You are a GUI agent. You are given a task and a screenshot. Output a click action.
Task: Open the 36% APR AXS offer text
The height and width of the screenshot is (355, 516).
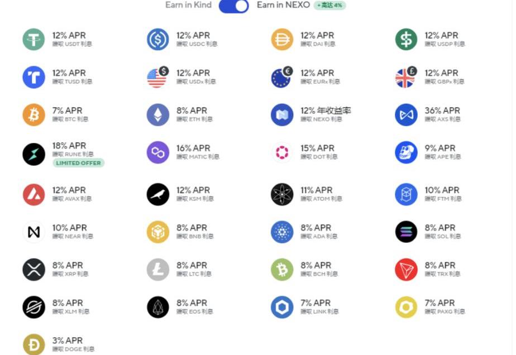442,111
